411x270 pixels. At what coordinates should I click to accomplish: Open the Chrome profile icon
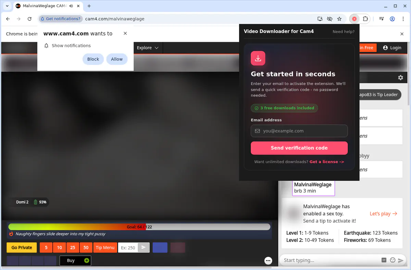[393, 19]
